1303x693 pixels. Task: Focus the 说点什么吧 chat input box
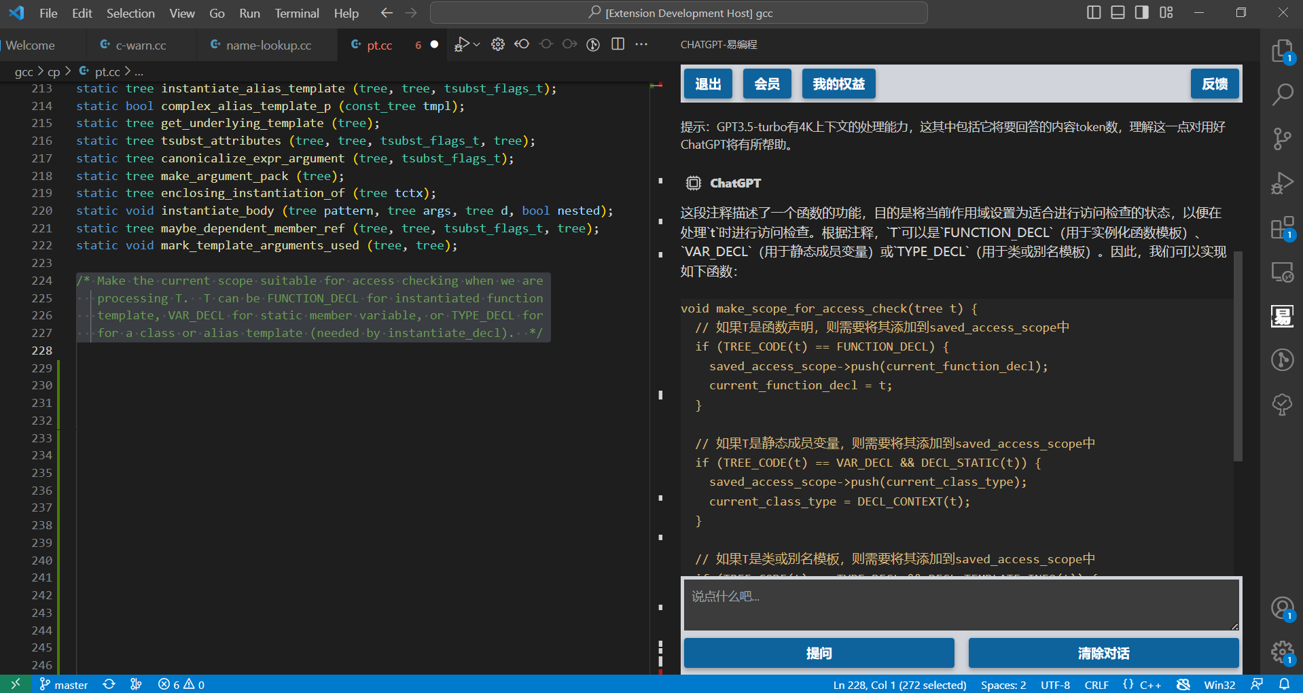pyautogui.click(x=961, y=604)
